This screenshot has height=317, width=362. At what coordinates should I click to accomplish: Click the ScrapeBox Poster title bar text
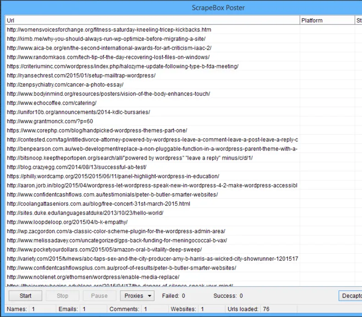click(x=218, y=8)
